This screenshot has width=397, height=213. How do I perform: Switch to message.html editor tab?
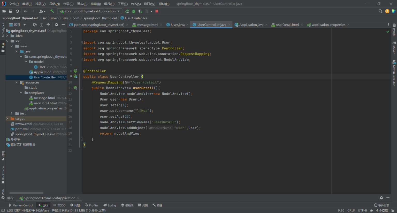click(x=147, y=25)
